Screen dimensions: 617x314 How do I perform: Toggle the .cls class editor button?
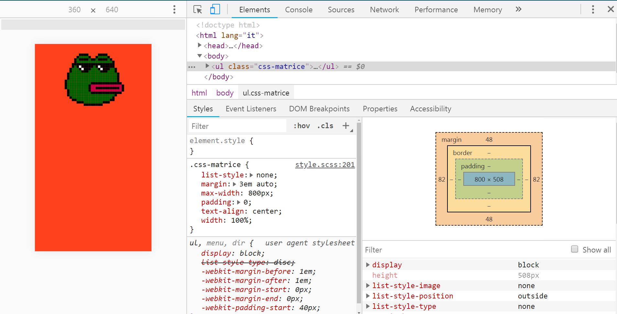coord(325,126)
